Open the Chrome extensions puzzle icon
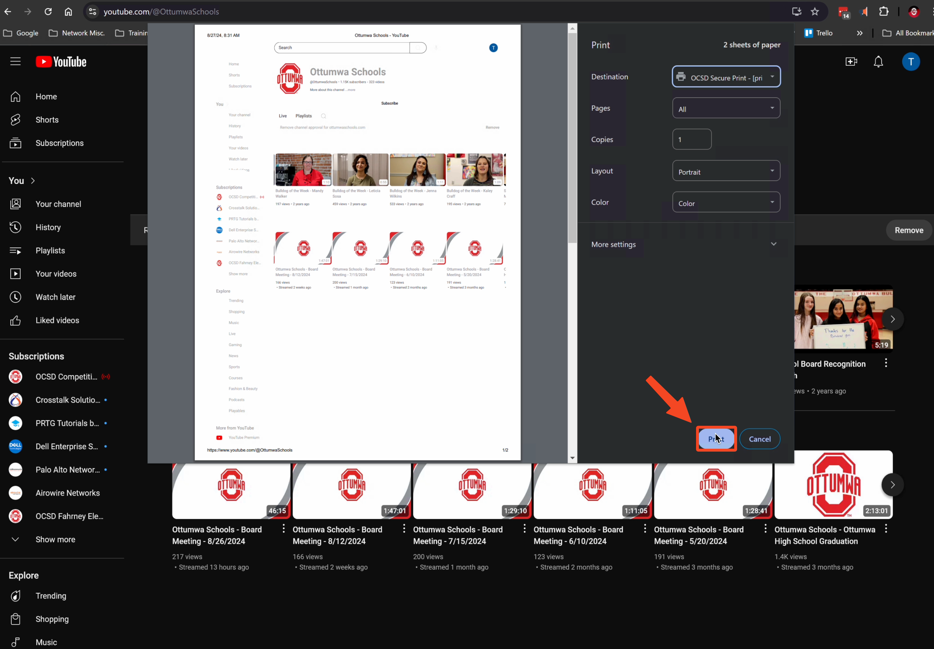Image resolution: width=934 pixels, height=649 pixels. coord(883,12)
